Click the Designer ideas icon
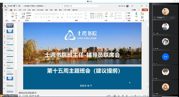Viewport: 179px width, 97px height. coord(142,14)
